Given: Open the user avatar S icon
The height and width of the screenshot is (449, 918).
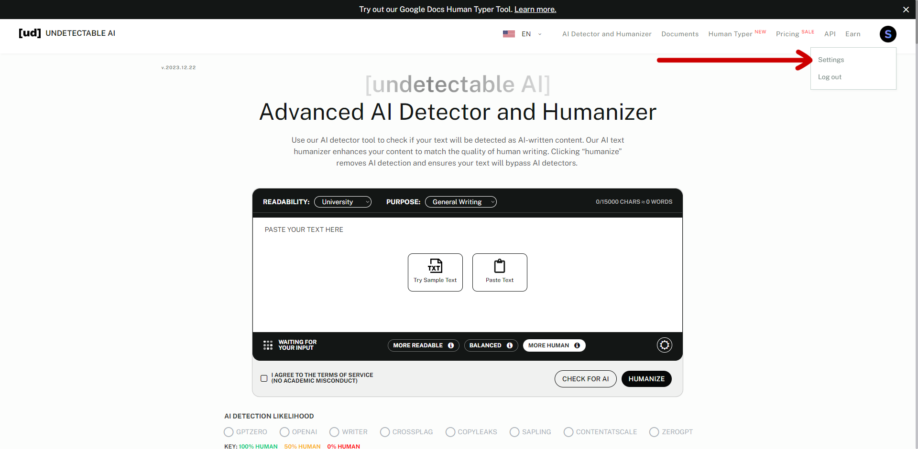Looking at the screenshot, I should (888, 34).
